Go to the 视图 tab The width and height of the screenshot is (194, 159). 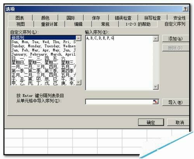(21, 24)
